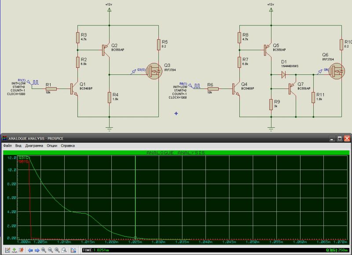Open the Диаграмма menu
352x255 pixels.
34,145
